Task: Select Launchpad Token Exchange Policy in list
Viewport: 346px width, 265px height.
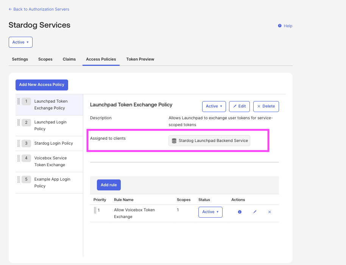Action: 49,104
